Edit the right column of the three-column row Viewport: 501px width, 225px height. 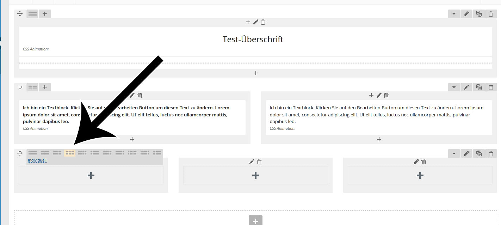[416, 162]
